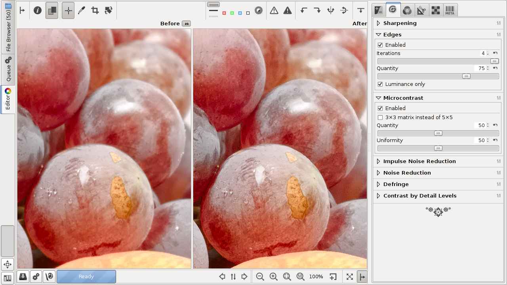This screenshot has width=507, height=285.
Task: Disable the Edges Enabled checkbox
Action: click(380, 45)
